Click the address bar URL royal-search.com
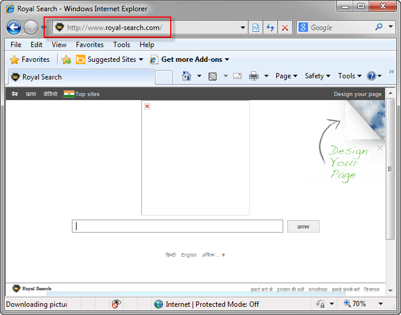Screen dimensions: 401x315 [x=115, y=28]
